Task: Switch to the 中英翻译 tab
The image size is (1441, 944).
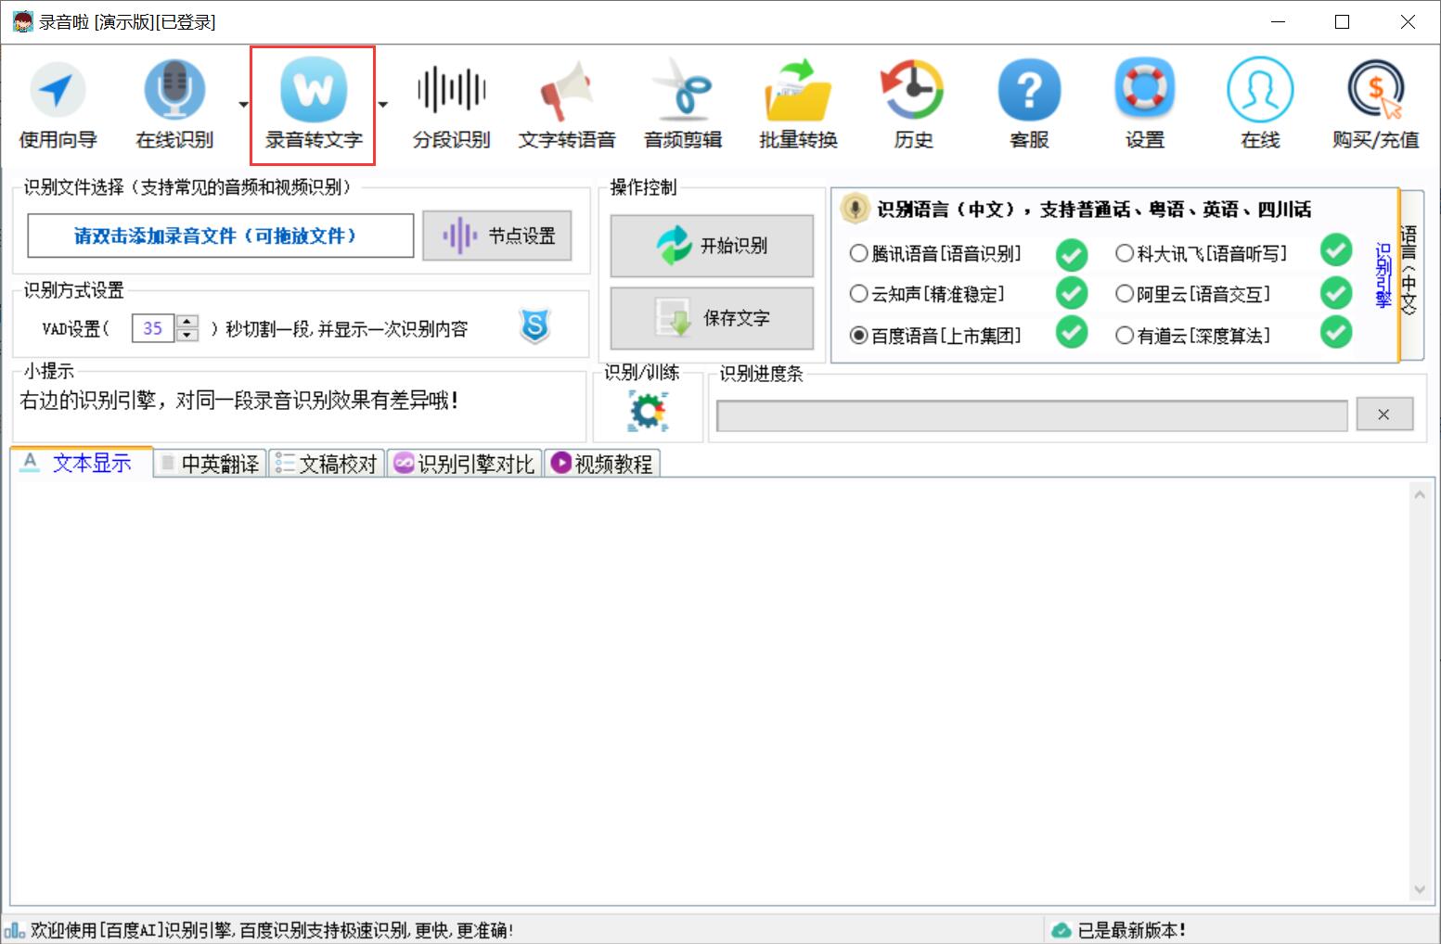Action: coord(211,464)
